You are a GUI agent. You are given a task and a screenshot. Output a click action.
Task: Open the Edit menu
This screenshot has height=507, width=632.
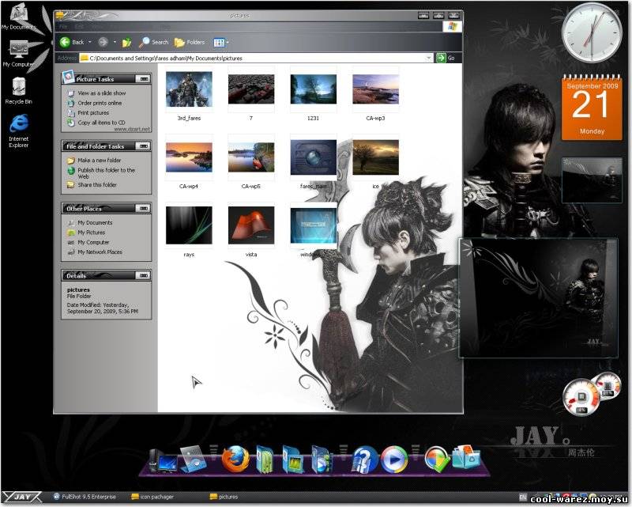(x=79, y=27)
